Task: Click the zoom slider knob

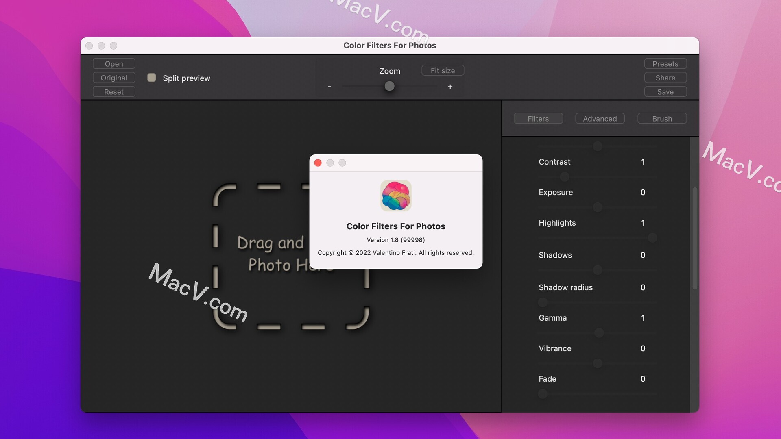Action: pyautogui.click(x=389, y=86)
